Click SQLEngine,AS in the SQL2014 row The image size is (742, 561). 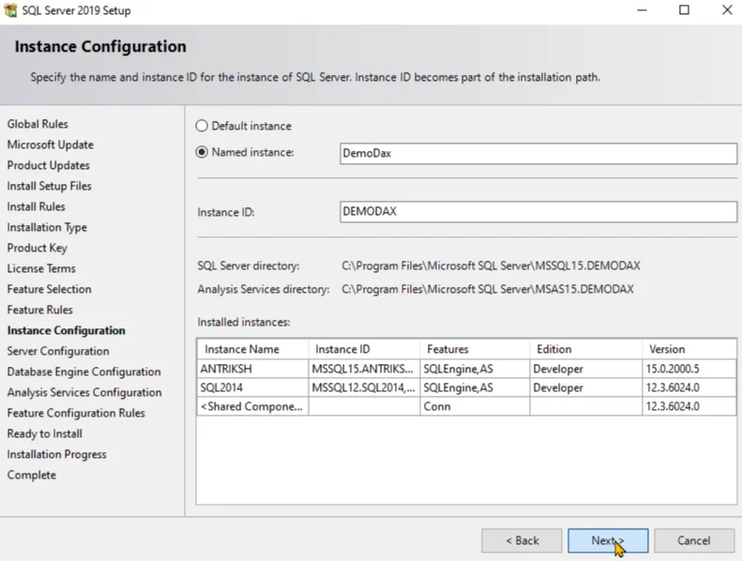point(475,387)
